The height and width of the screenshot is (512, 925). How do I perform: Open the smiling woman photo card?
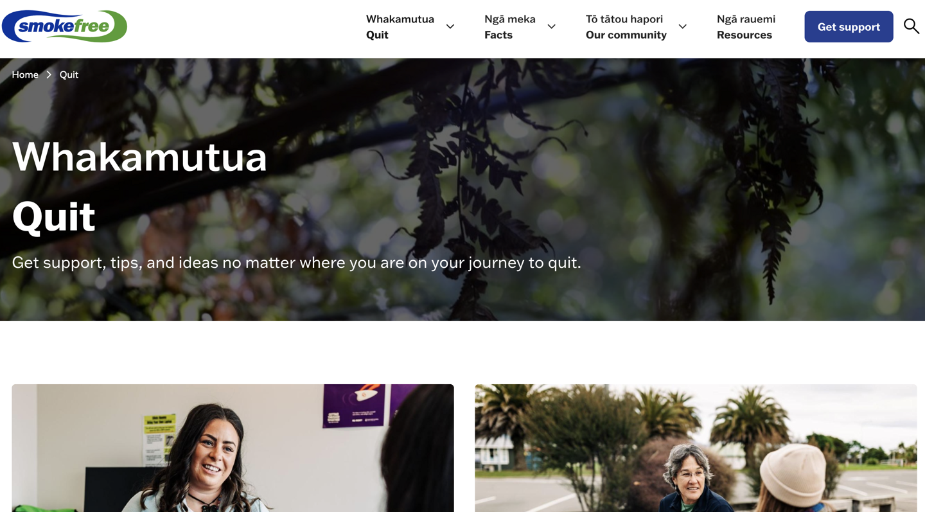coord(233,448)
